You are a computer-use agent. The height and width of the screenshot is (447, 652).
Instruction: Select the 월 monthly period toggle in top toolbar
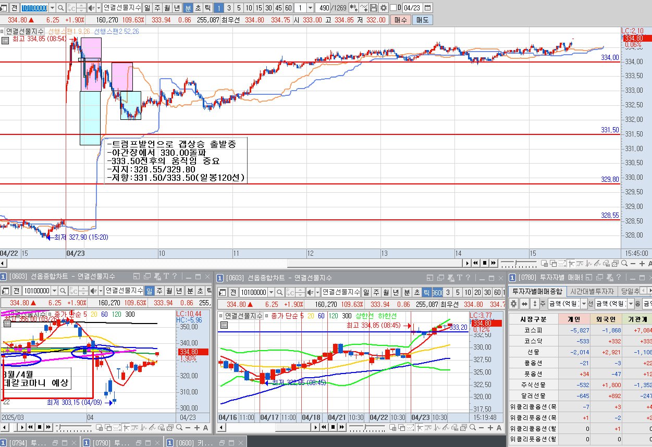pyautogui.click(x=167, y=8)
